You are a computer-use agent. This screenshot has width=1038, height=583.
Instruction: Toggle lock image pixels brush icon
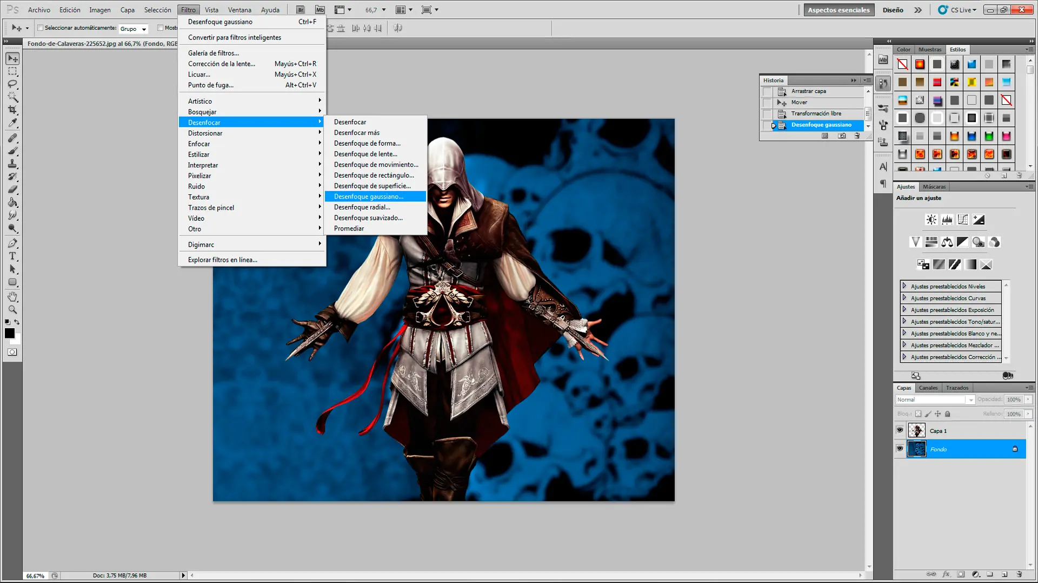928,414
